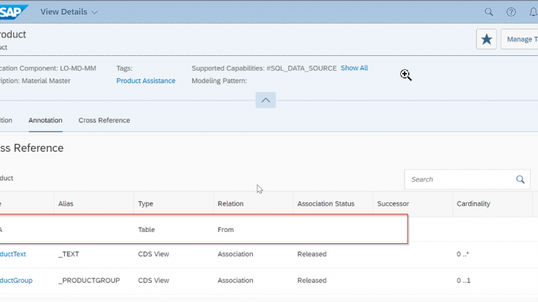Click Association relation in the _PRODUCTGROUP row

(235, 281)
